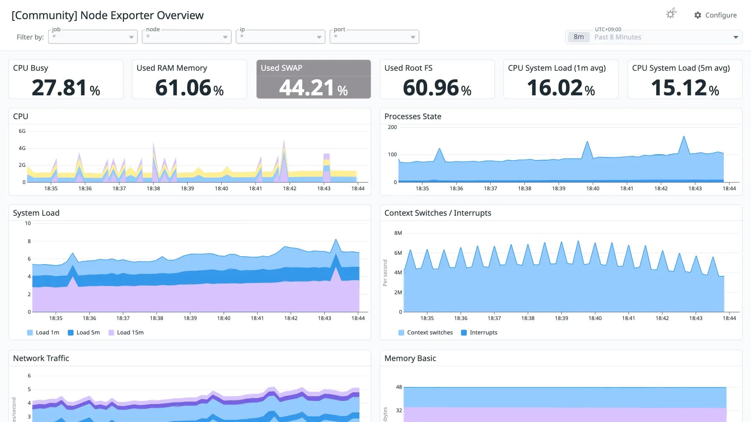Expand the job filter dropdown

pyautogui.click(x=93, y=37)
